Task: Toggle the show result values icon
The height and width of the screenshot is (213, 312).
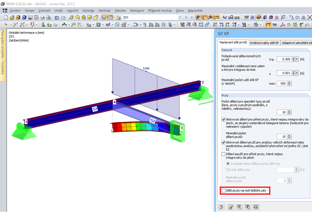Action: coord(216,18)
